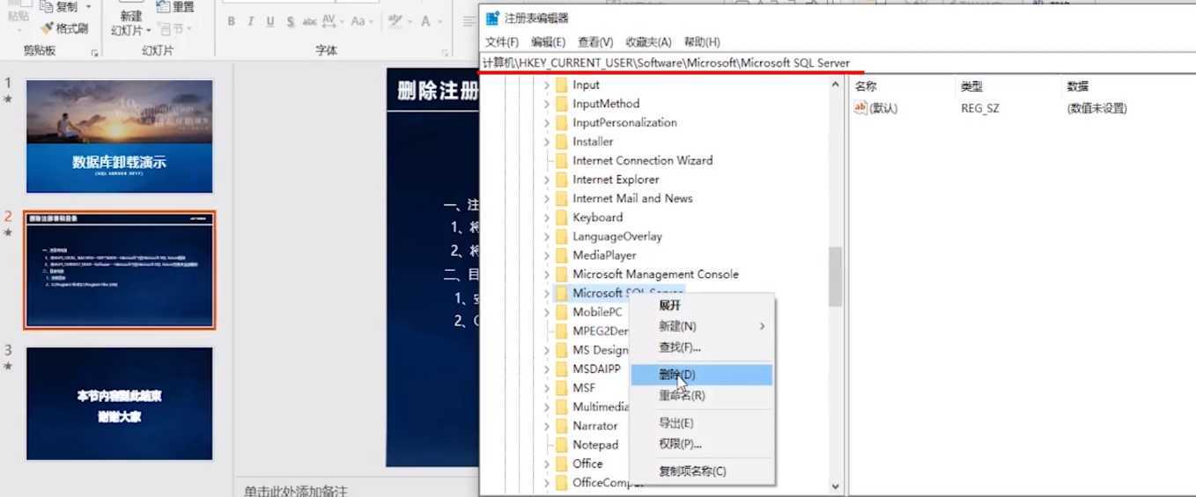Click the Narrator folder icon
Screen dimensions: 1196x497
coord(560,426)
